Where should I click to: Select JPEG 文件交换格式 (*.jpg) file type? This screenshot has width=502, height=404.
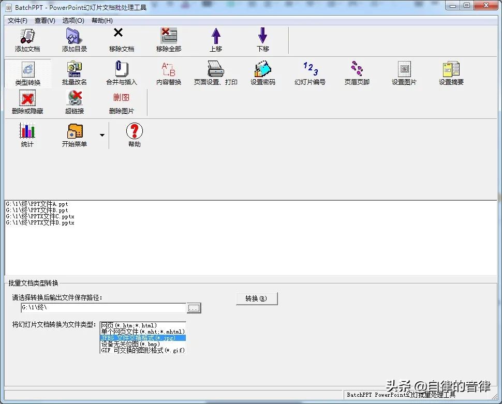(x=143, y=338)
